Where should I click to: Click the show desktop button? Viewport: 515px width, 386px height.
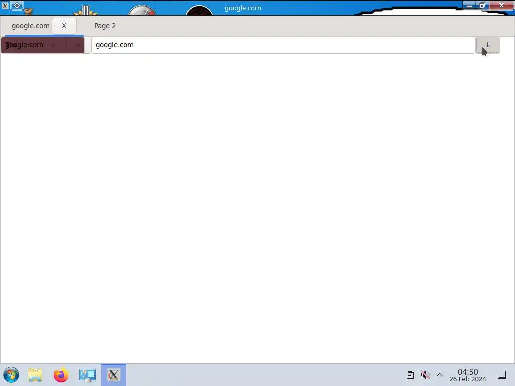(502, 375)
